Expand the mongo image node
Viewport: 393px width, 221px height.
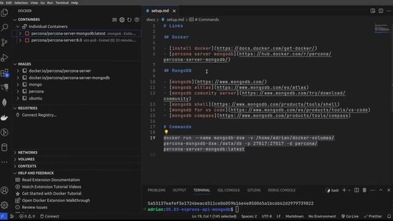pyautogui.click(x=18, y=85)
